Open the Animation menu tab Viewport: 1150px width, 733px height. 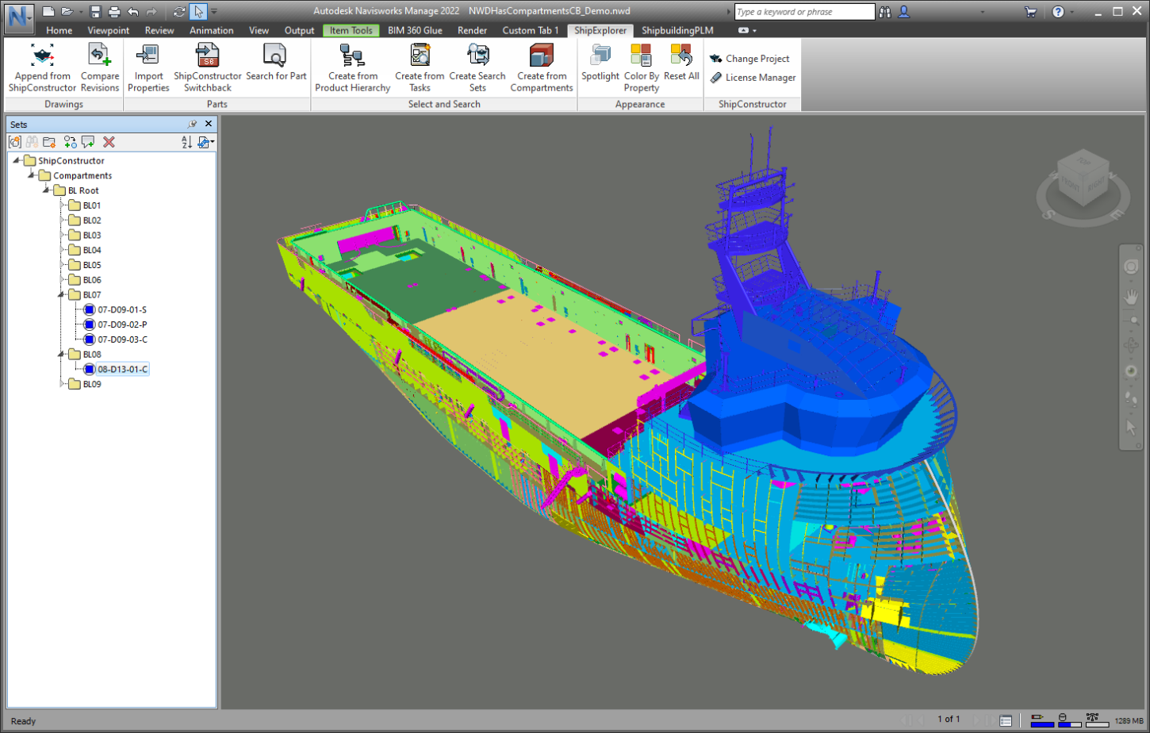(211, 30)
